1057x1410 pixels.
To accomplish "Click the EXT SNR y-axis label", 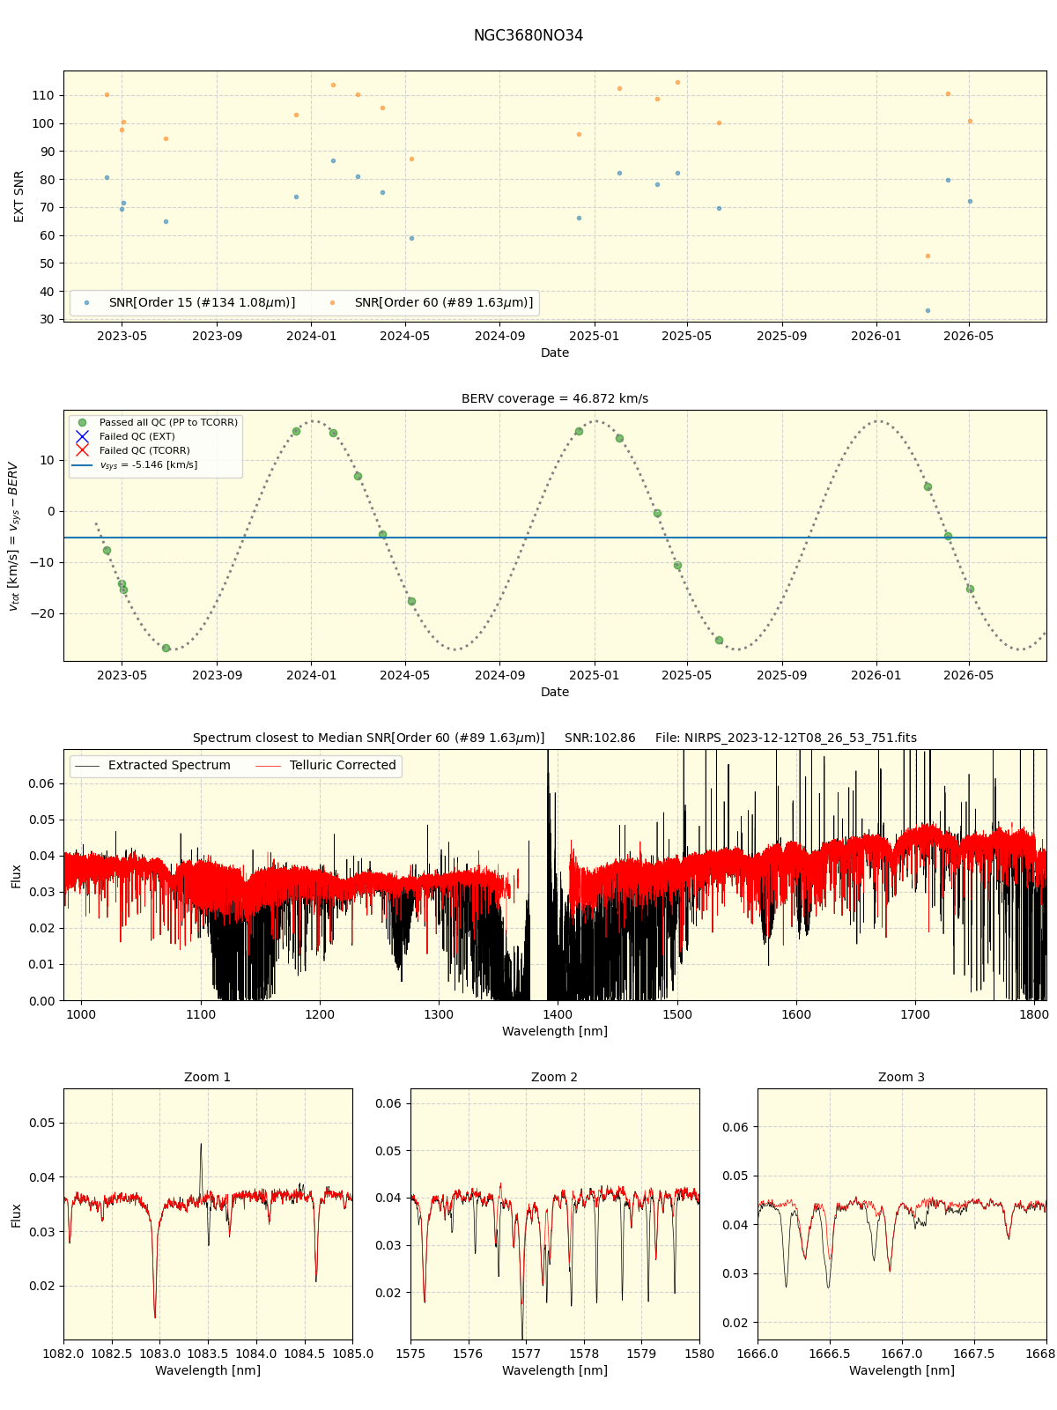I will coord(19,197).
